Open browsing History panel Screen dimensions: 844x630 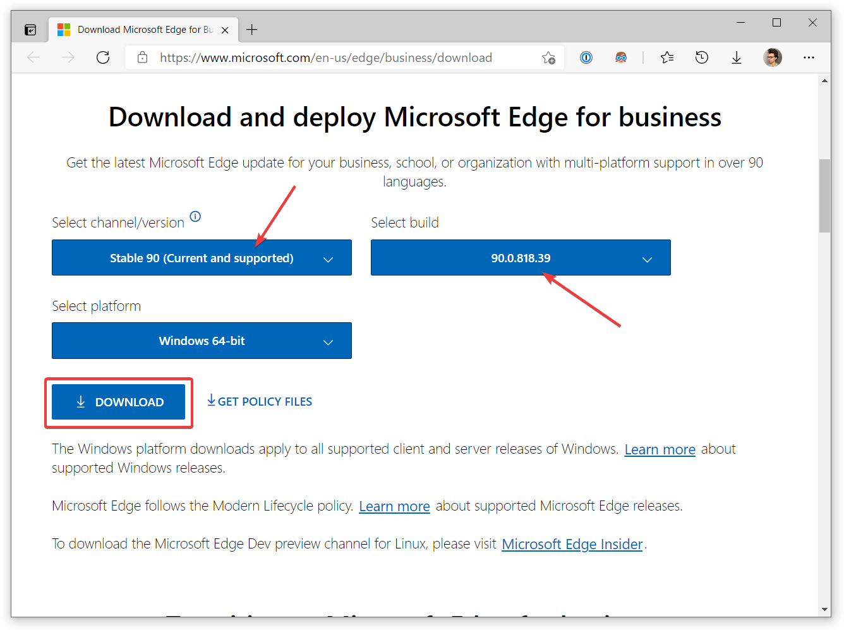[x=702, y=58]
